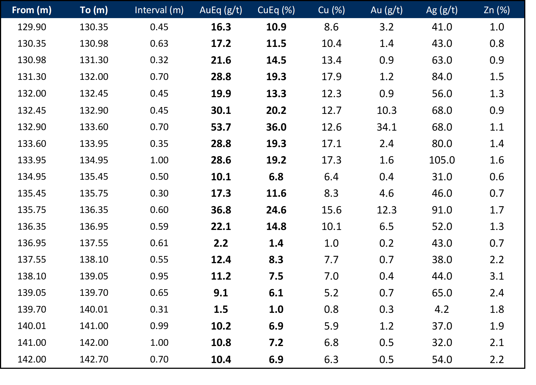Select AuEq value 10.2
This screenshot has height=385, width=536.
[221, 326]
